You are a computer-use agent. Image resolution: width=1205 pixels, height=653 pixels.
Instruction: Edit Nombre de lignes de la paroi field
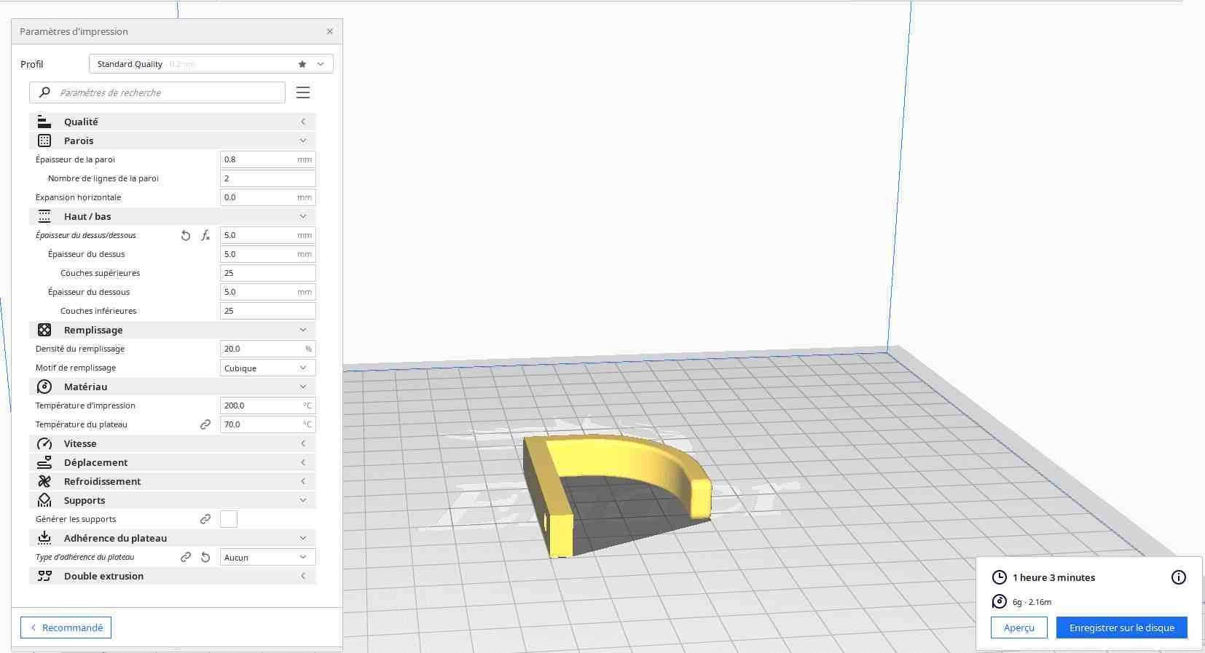(x=268, y=178)
